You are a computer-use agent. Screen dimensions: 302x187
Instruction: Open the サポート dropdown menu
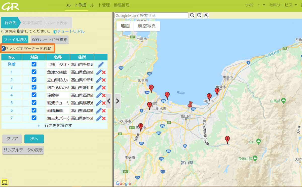click(x=255, y=5)
